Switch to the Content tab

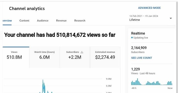pyautogui.click(x=24, y=21)
